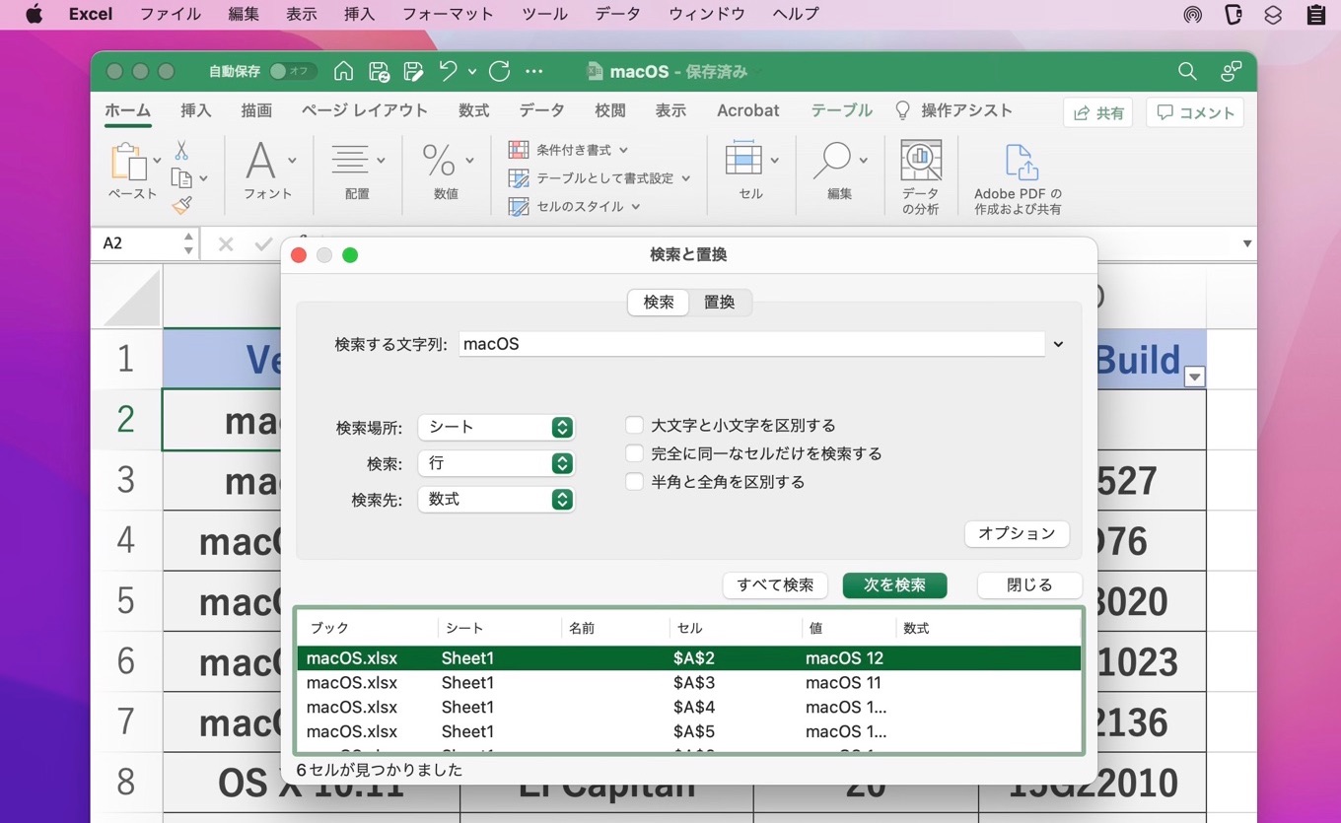
Task: Open the Build column filter dropdown
Action: coord(1195,377)
